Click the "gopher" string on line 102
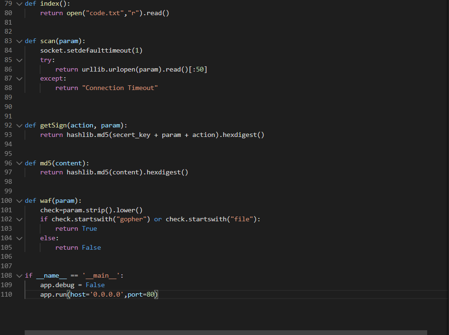This screenshot has width=449, height=335. (x=131, y=219)
